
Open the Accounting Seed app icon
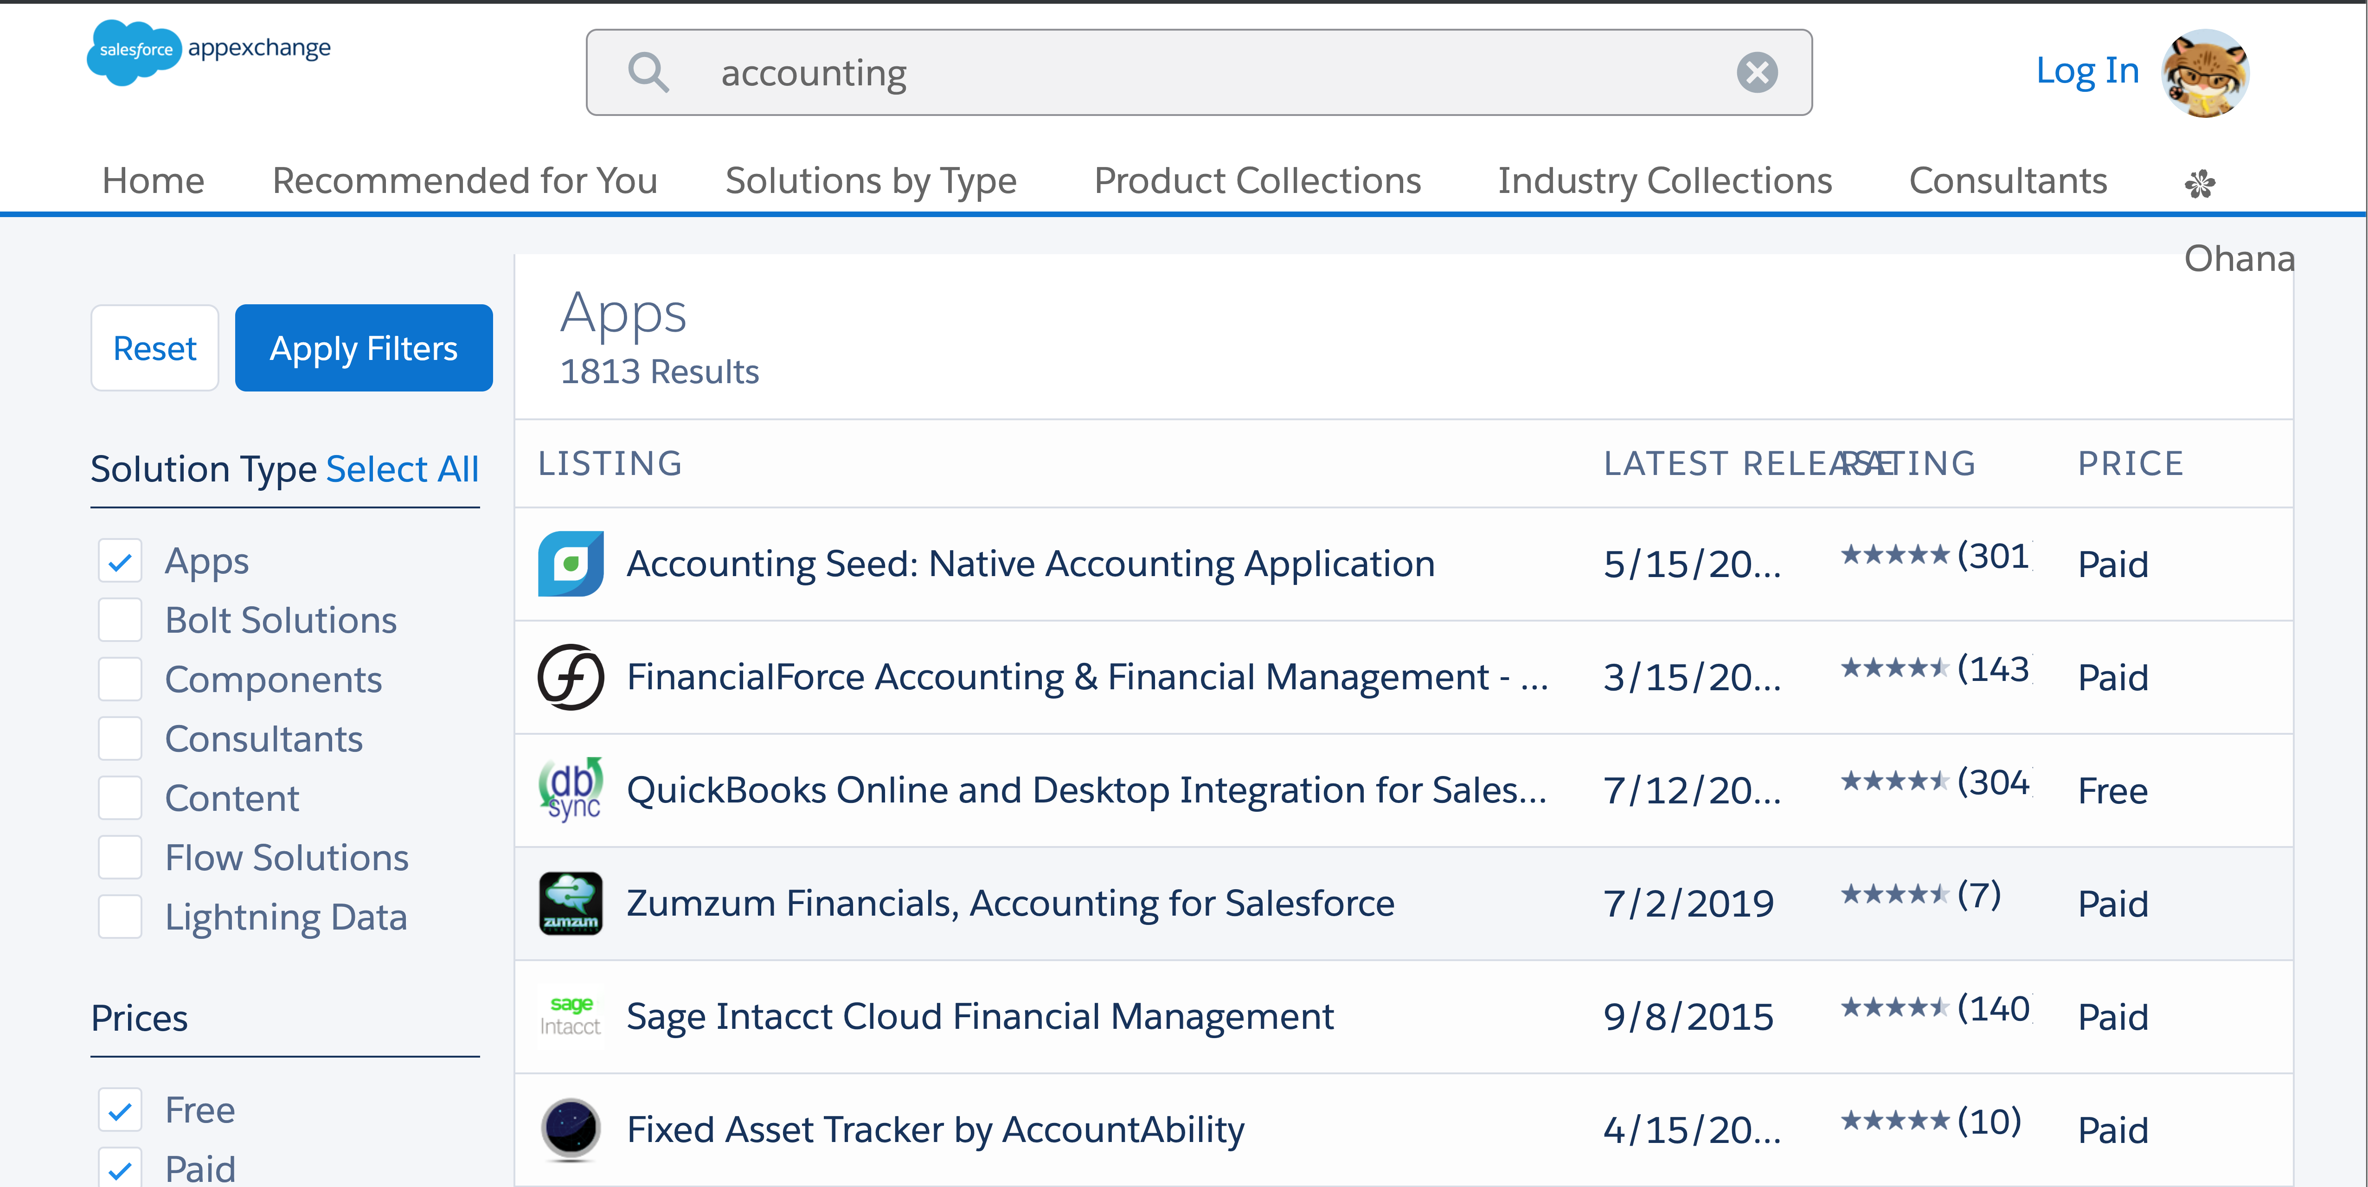[571, 564]
